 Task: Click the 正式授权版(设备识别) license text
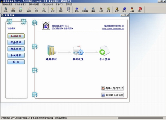pyautogui.click(x=62, y=28)
